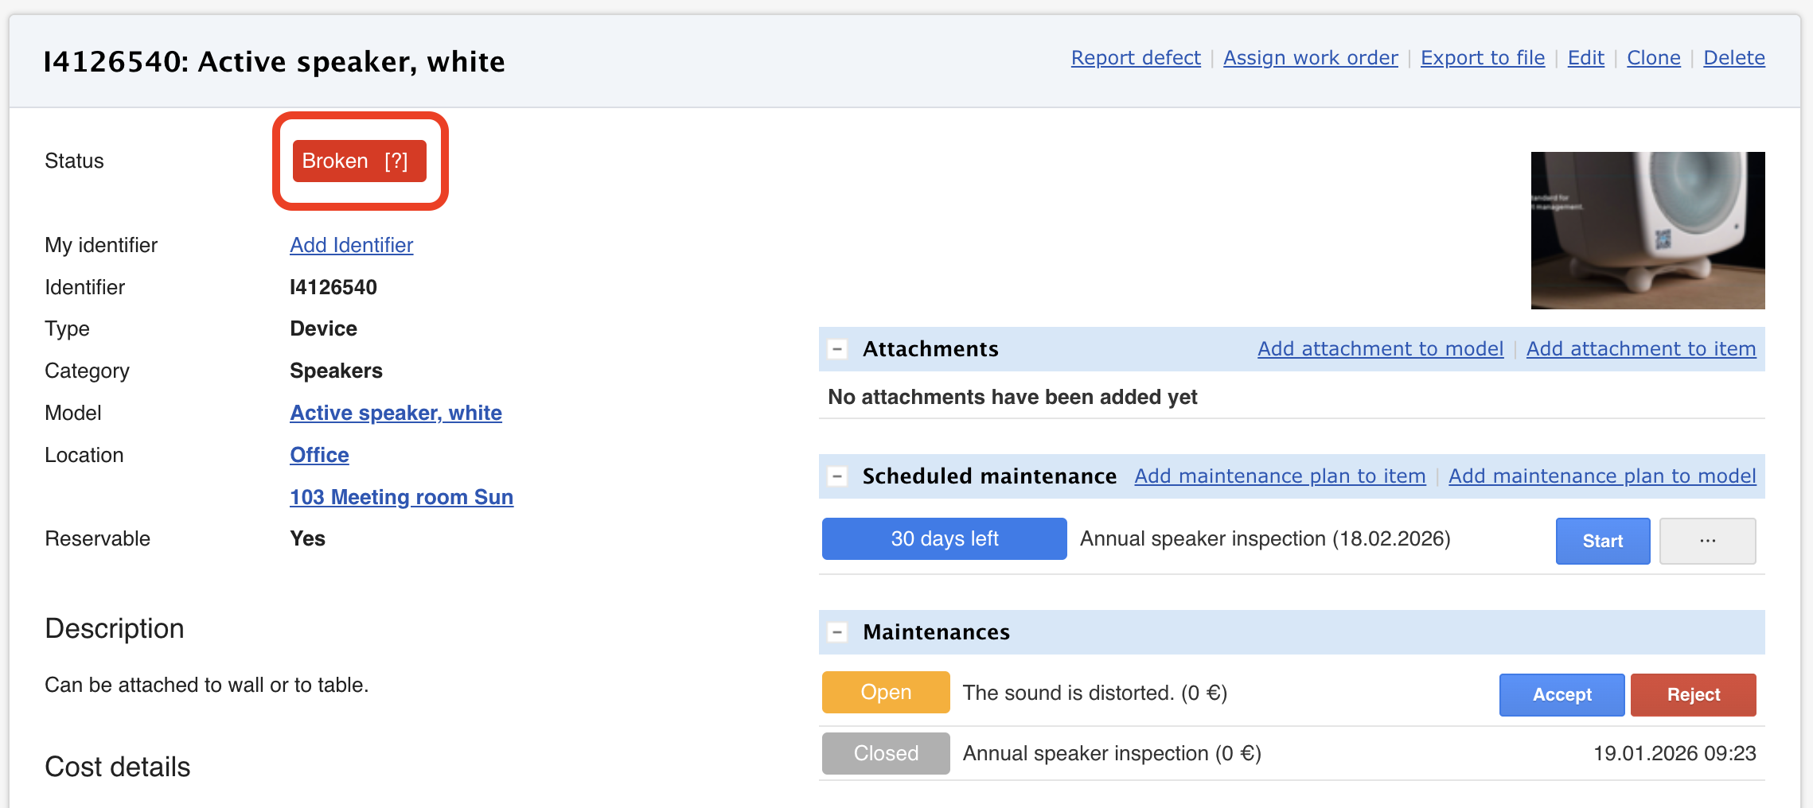Add an identifier to the item
1813x808 pixels.
[352, 245]
